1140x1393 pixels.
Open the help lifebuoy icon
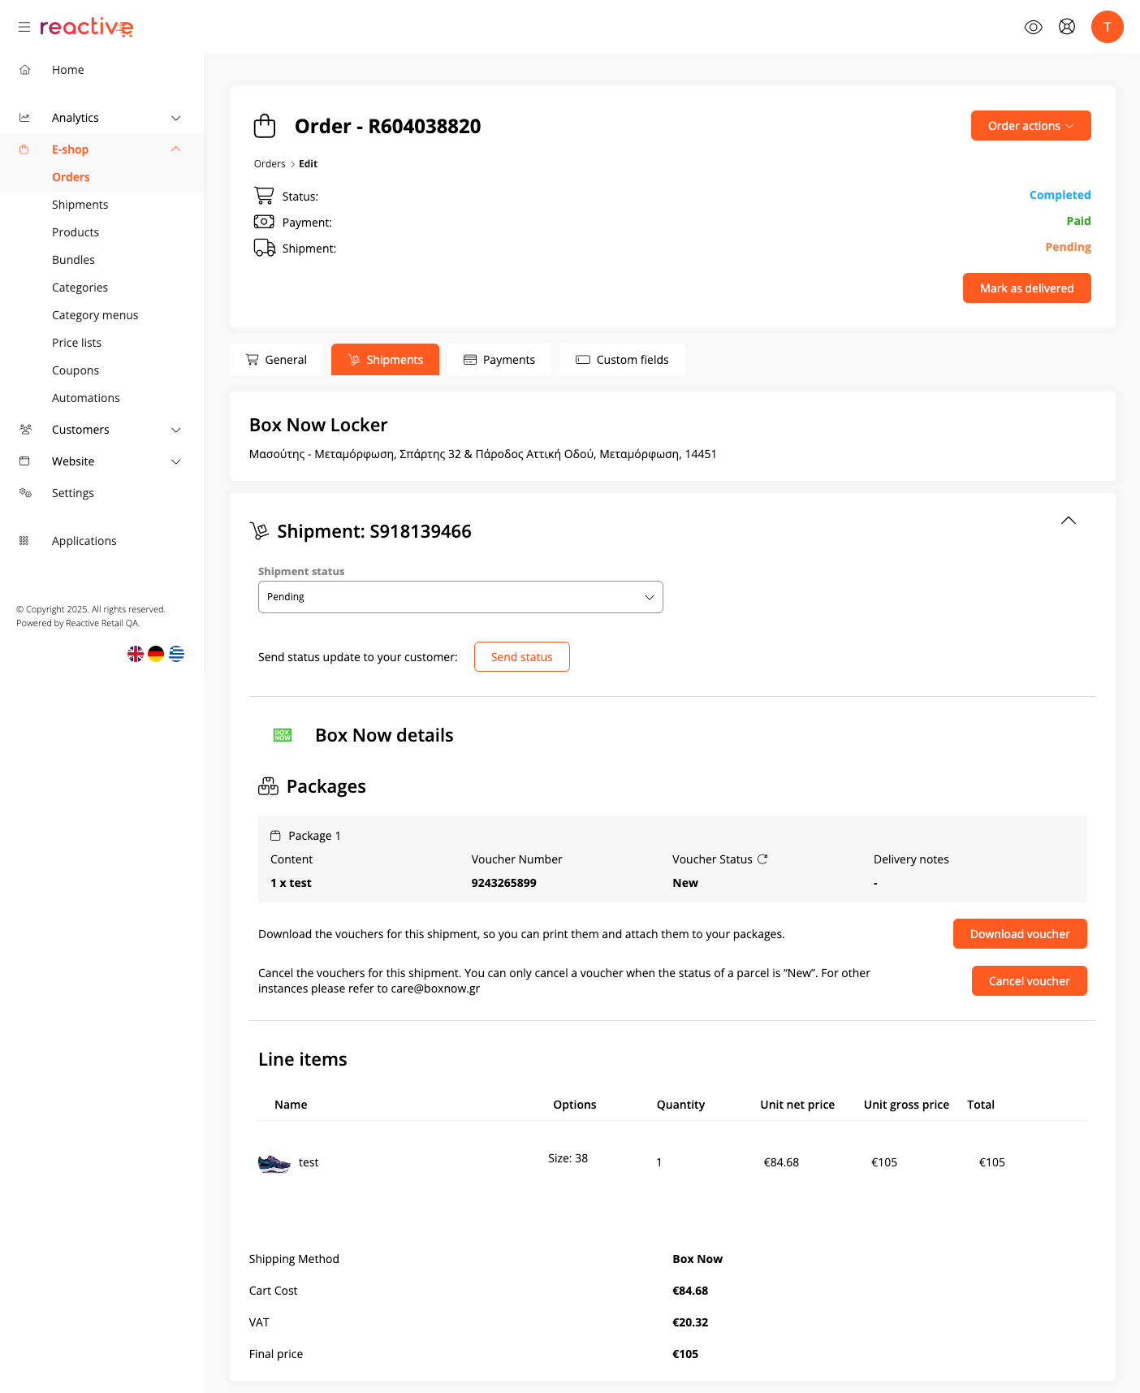(x=1067, y=27)
